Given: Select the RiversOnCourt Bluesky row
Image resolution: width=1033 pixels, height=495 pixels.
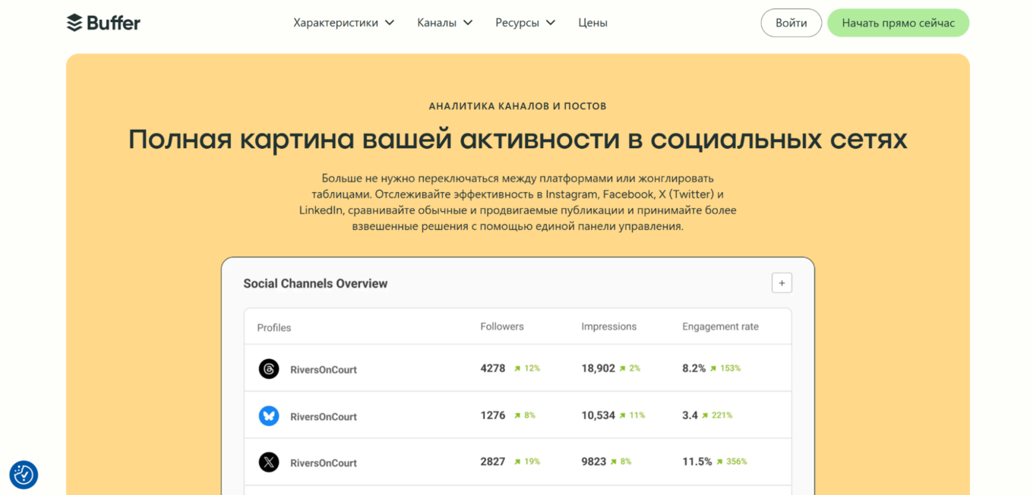Looking at the screenshot, I should [516, 416].
